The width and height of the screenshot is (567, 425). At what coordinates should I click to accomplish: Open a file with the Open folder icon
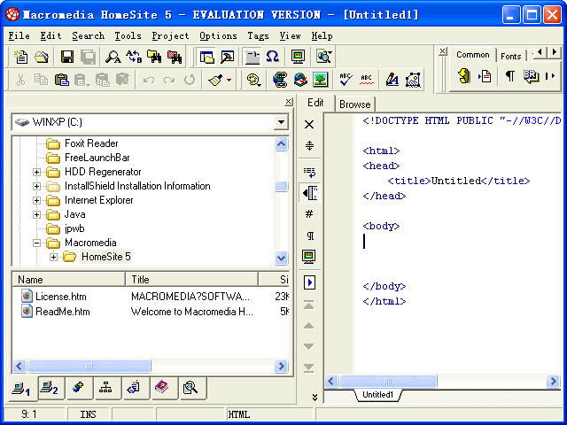point(42,57)
